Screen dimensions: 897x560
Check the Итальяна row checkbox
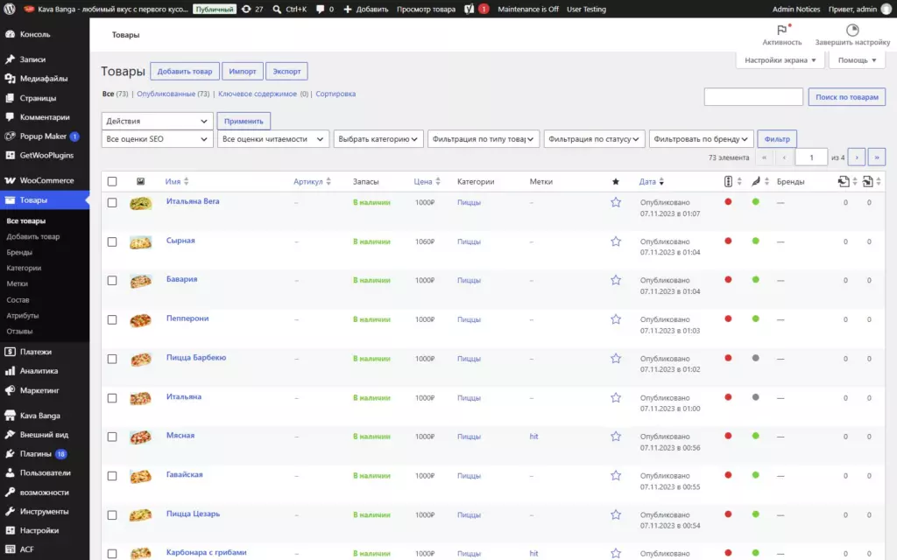pos(112,398)
